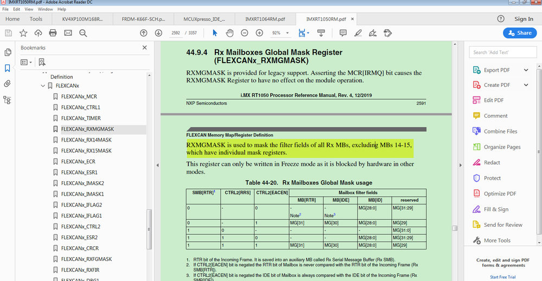The height and width of the screenshot is (281, 542).
Task: Open the Edit menu
Action: [x=17, y=9]
